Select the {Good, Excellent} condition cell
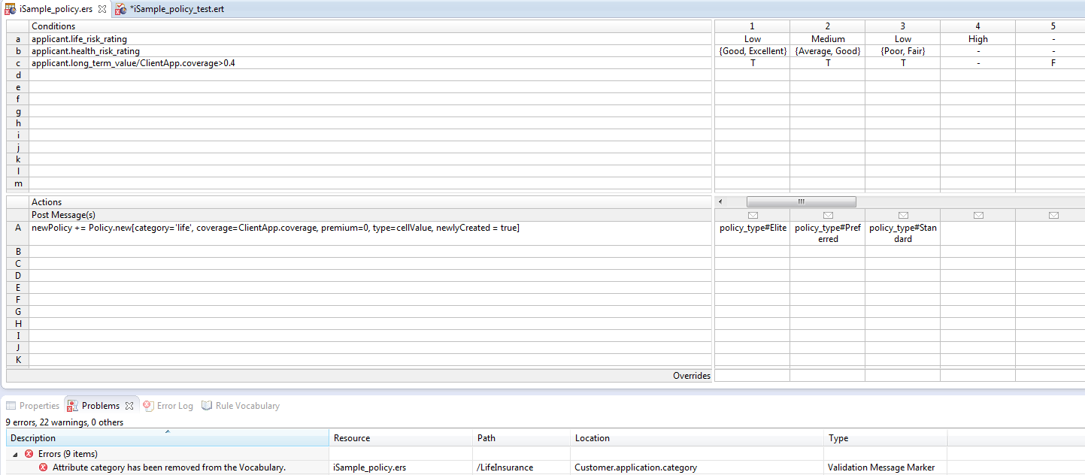 point(753,51)
